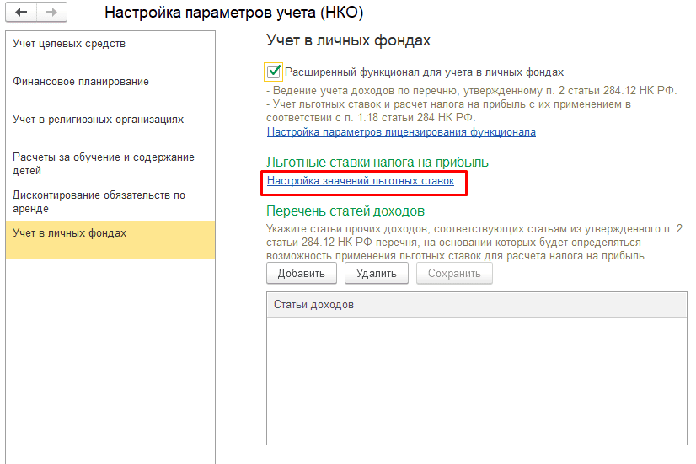Click the Перечень статей доходов section heading
Viewport: 696px width, 464px height.
(345, 211)
